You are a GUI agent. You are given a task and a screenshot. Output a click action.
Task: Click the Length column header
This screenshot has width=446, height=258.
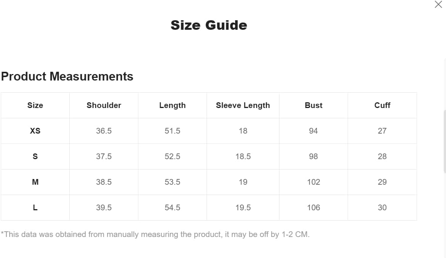pos(172,105)
